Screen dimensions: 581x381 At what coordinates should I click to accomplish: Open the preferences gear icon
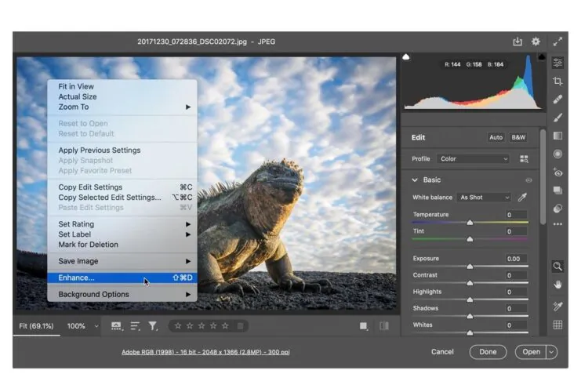536,42
